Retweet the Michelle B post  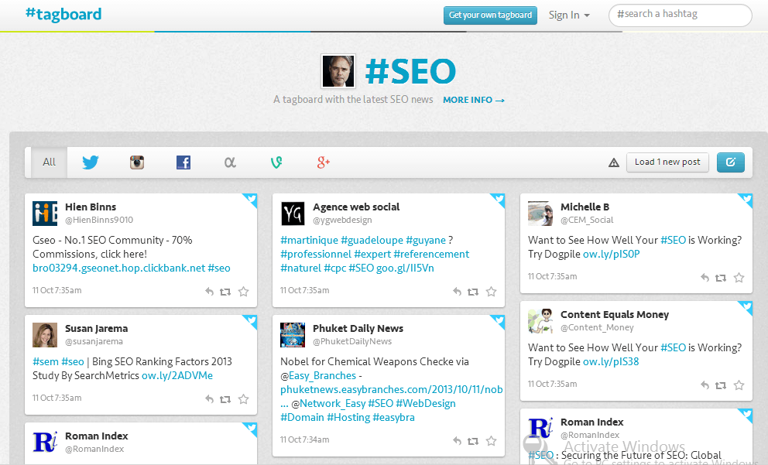point(721,278)
